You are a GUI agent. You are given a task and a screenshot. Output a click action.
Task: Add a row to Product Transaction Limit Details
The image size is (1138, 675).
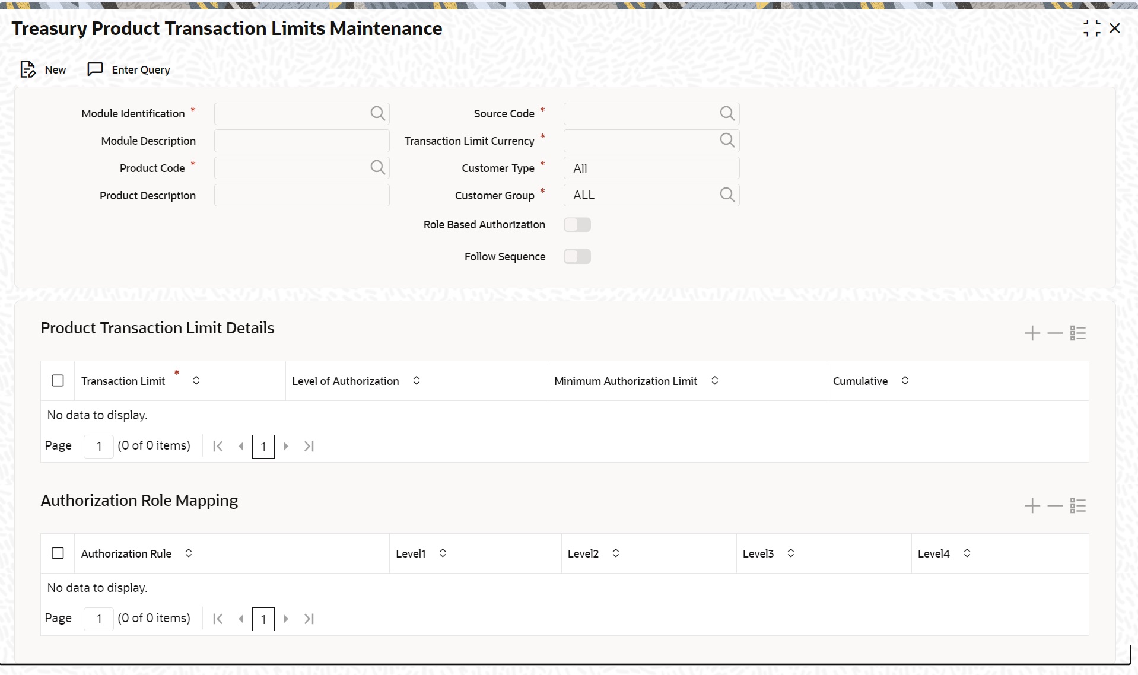click(x=1031, y=333)
